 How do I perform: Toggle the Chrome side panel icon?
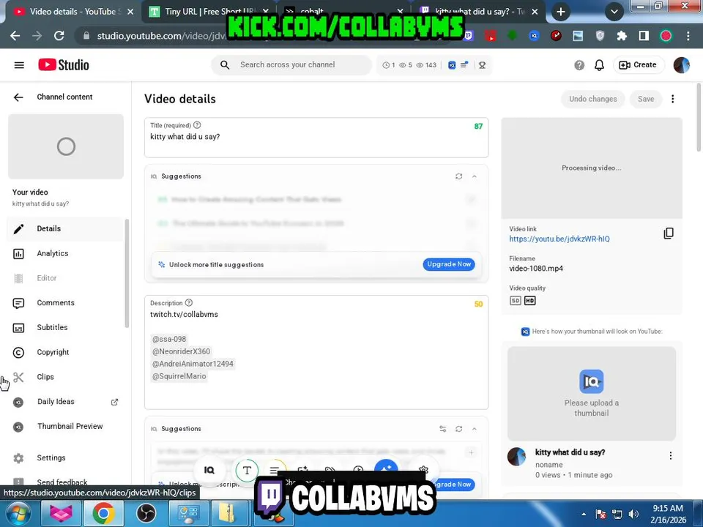(x=644, y=36)
